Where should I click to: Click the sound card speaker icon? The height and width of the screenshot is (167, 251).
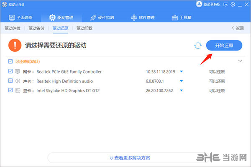18,81
